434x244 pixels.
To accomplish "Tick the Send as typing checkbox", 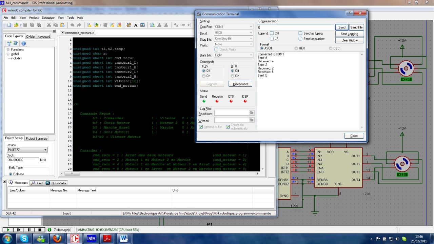I will [300, 34].
